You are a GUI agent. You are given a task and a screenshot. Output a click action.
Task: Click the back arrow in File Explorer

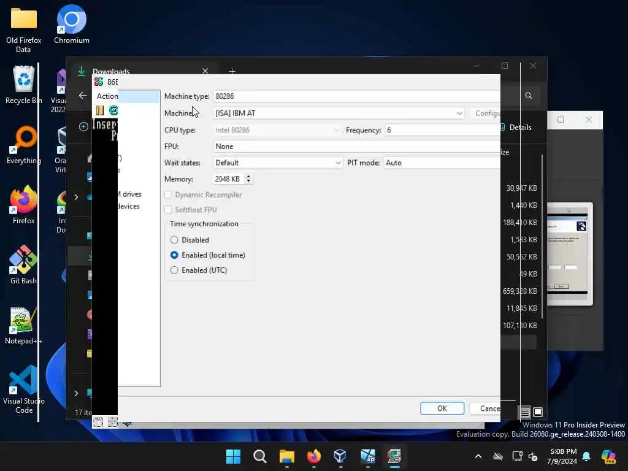pos(83,95)
